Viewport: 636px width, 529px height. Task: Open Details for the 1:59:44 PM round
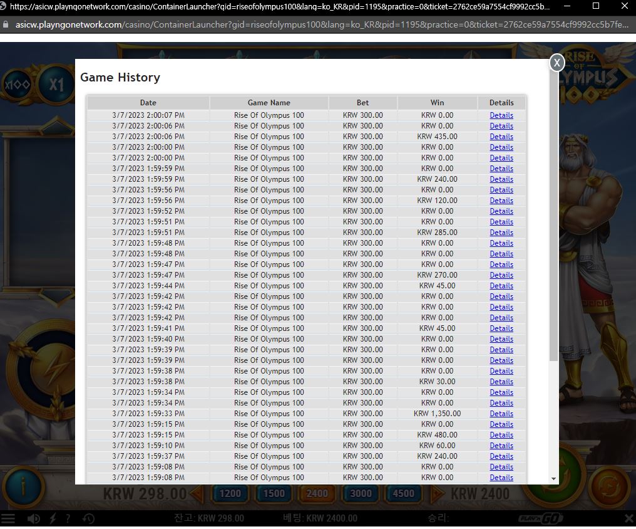[501, 286]
